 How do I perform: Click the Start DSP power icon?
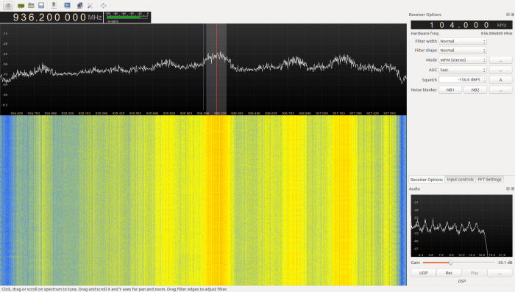[8, 6]
